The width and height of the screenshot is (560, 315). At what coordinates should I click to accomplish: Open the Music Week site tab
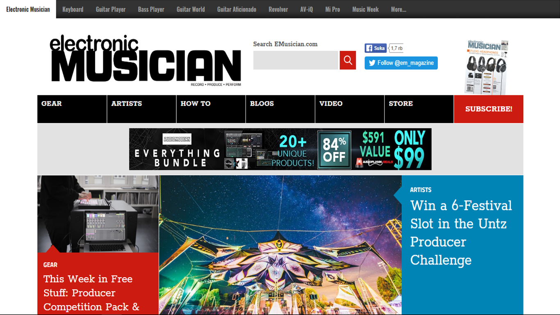pyautogui.click(x=365, y=9)
